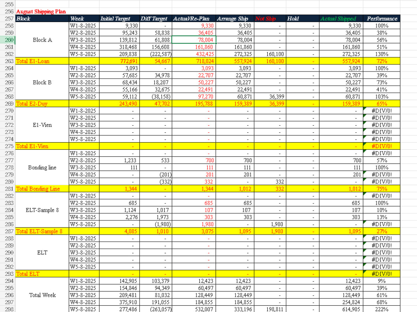The height and width of the screenshot is (312, 417).
Task: Click the total value 772,691
Action: pyautogui.click(x=119, y=61)
